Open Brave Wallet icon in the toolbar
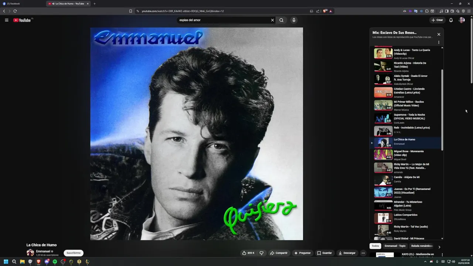This screenshot has width=473, height=266. tap(452, 11)
